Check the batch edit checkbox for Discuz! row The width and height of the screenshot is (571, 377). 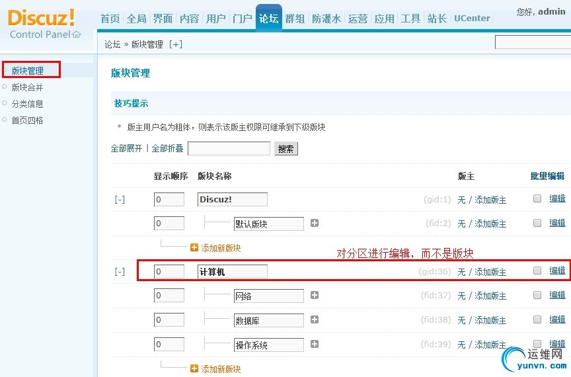tap(537, 198)
